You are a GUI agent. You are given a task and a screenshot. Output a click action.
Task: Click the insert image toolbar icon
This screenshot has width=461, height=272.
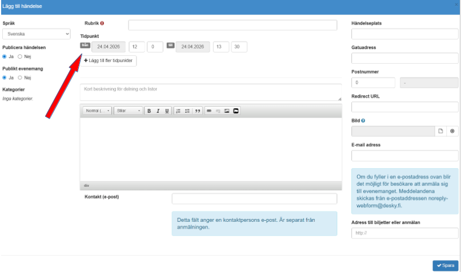pos(227,111)
